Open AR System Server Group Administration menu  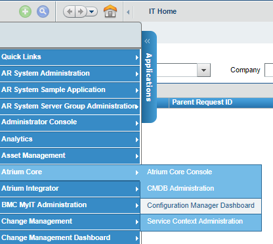point(70,107)
